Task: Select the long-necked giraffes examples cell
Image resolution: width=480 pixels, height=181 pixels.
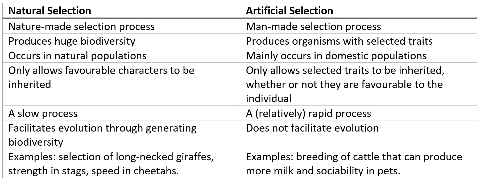Action: 111,164
